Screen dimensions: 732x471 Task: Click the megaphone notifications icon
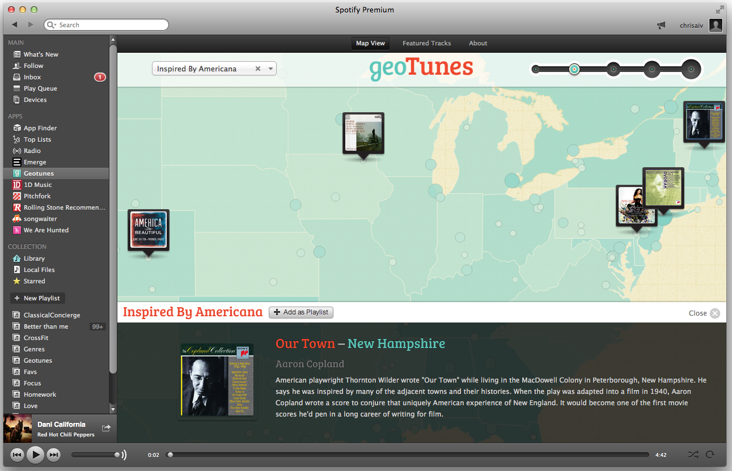(661, 25)
